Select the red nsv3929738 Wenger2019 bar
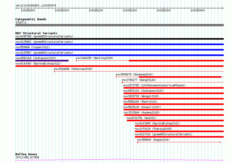231x163 pixels. tap(174, 99)
